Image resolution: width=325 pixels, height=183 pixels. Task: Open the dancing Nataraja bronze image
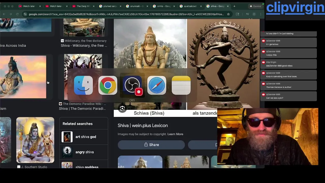click(x=223, y=64)
